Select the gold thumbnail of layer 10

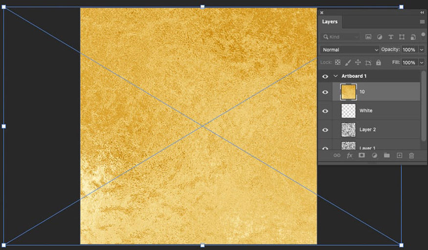pyautogui.click(x=349, y=92)
